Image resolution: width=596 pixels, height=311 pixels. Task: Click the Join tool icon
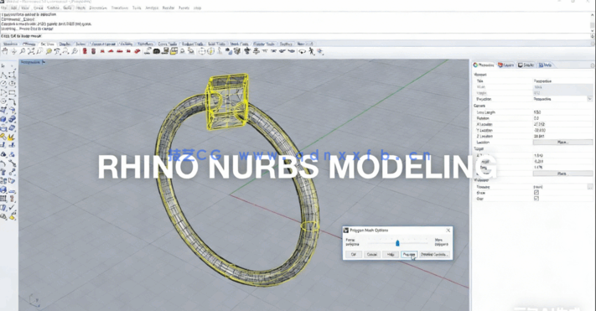[x=3, y=137]
